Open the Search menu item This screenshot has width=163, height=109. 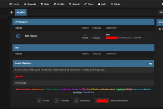[74, 4]
